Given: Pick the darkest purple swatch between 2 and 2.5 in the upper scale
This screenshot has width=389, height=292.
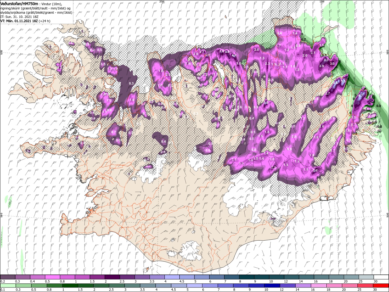Looking at the screenshot, I should [112, 277].
